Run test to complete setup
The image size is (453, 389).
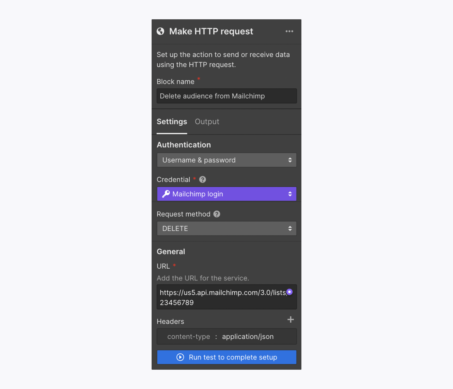227,357
